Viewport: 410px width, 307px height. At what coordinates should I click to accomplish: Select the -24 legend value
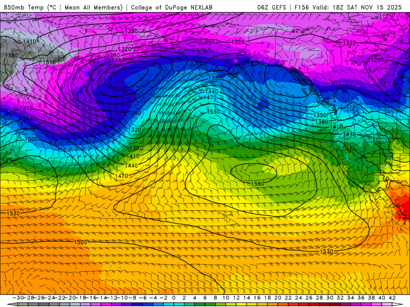pyautogui.click(x=49, y=298)
